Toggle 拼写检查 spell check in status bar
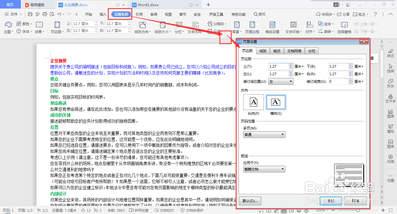 (x=139, y=211)
